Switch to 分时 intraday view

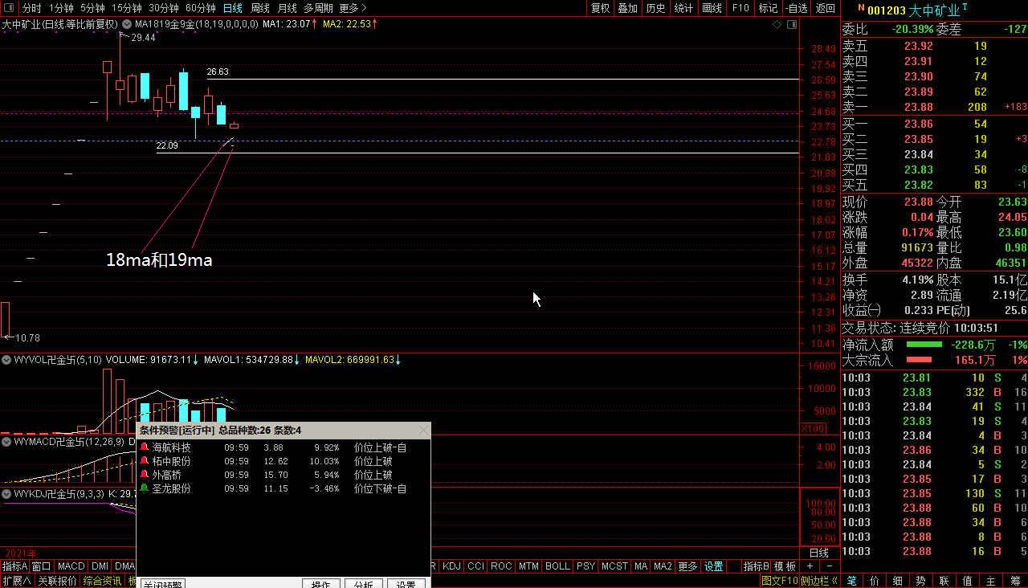pos(31,8)
